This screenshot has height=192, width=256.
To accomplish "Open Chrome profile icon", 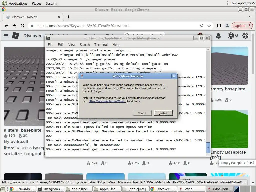I will tap(227, 26).
